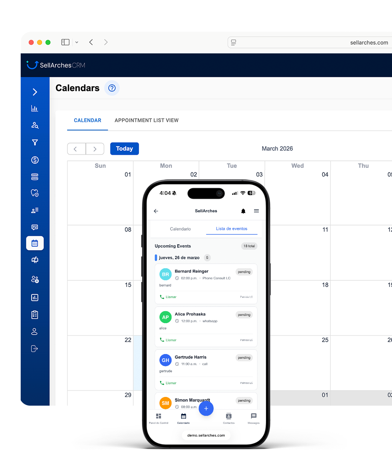
Task: Toggle the browser sidebar panel icon
Action: [65, 42]
